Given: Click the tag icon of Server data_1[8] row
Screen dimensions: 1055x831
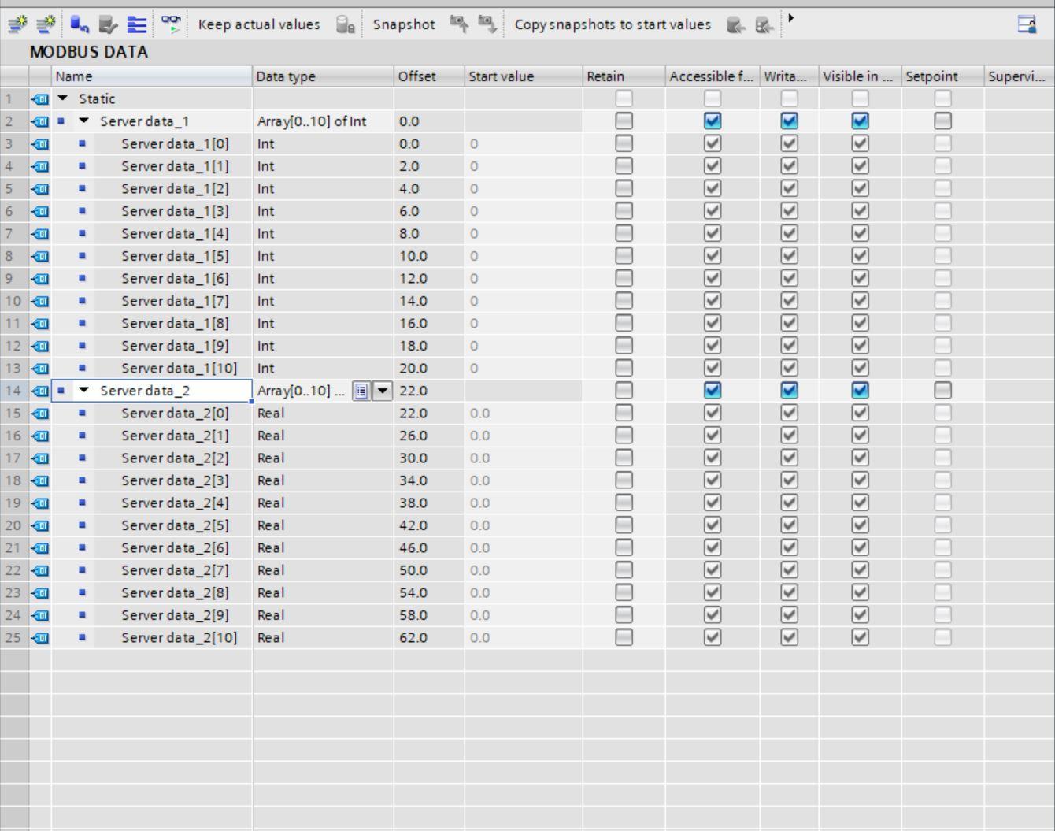Looking at the screenshot, I should click(x=39, y=324).
